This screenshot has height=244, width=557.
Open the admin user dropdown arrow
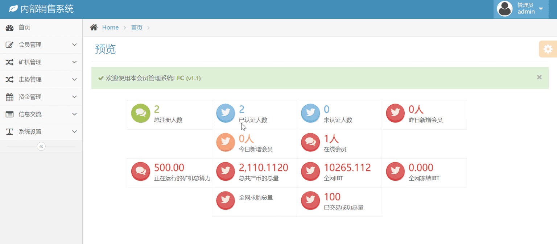point(541,9)
